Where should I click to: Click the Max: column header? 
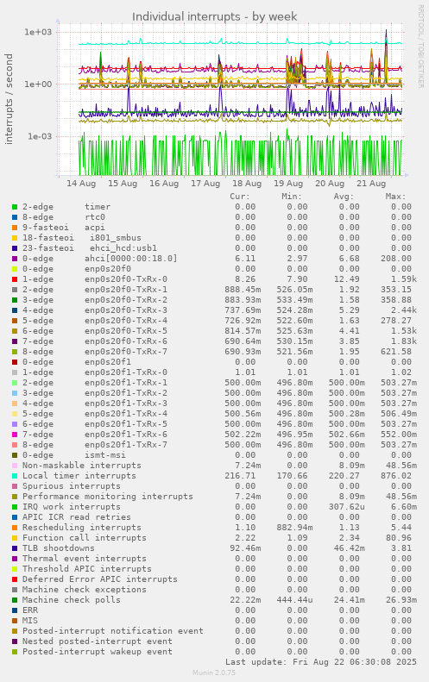click(x=395, y=197)
